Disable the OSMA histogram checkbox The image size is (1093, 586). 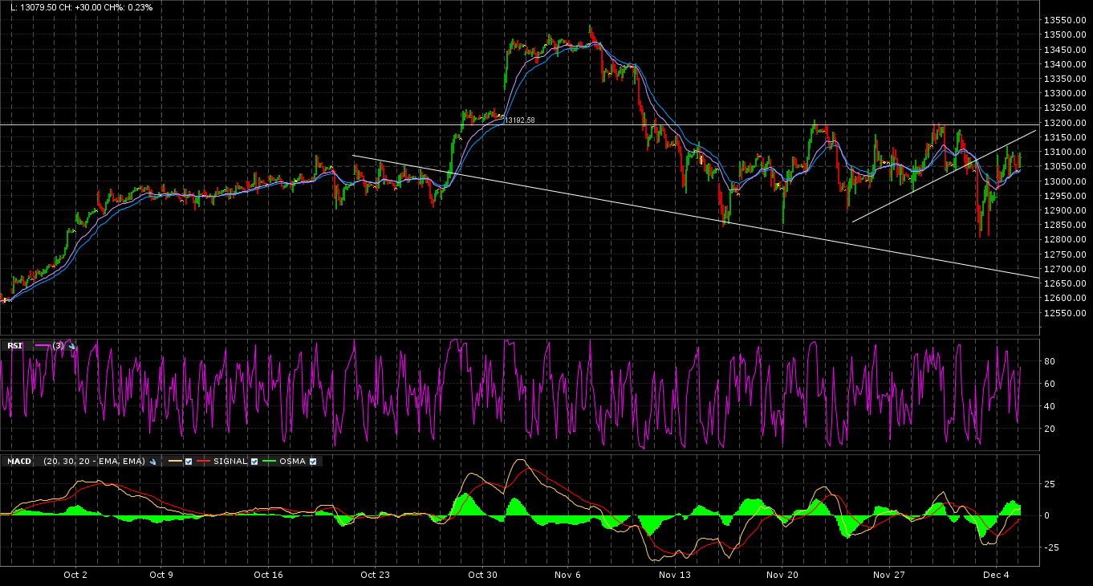[x=313, y=462]
